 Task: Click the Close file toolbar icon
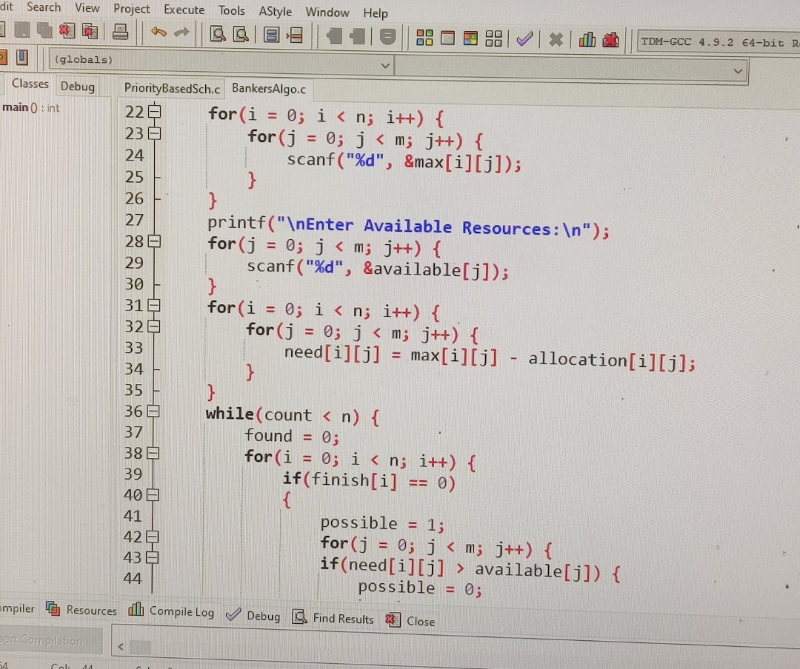click(x=67, y=30)
